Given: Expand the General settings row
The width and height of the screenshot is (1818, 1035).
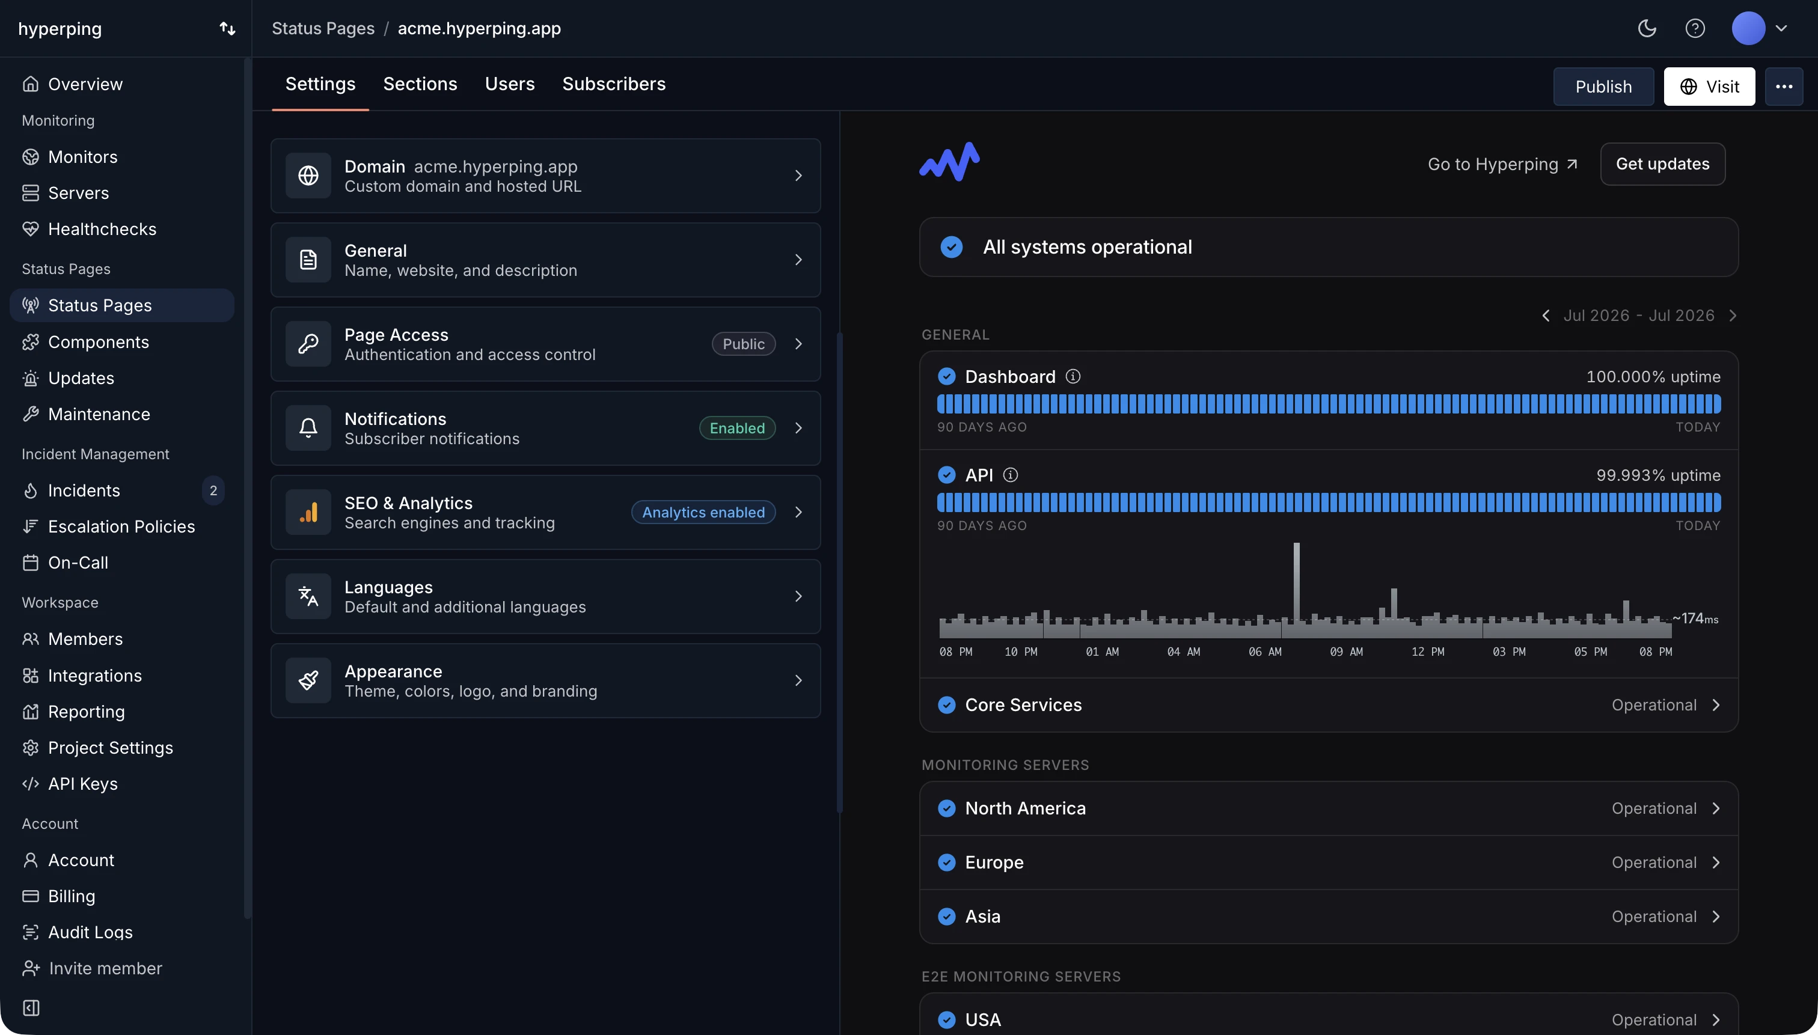Looking at the screenshot, I should click(545, 260).
